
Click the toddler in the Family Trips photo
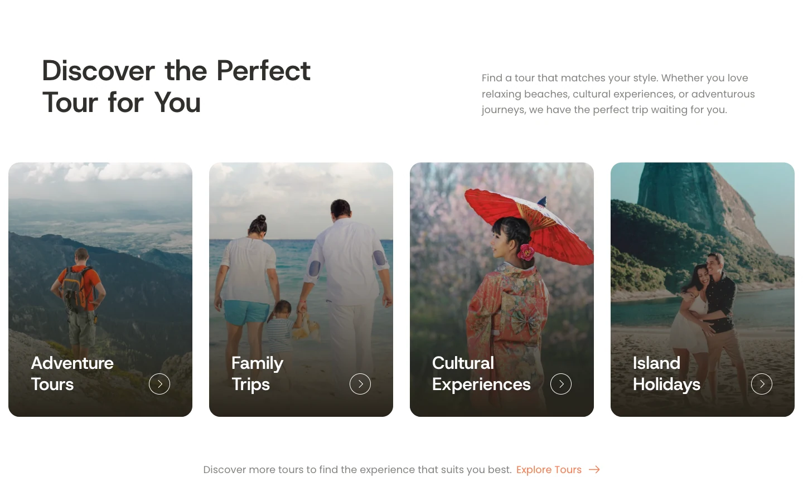click(x=280, y=326)
